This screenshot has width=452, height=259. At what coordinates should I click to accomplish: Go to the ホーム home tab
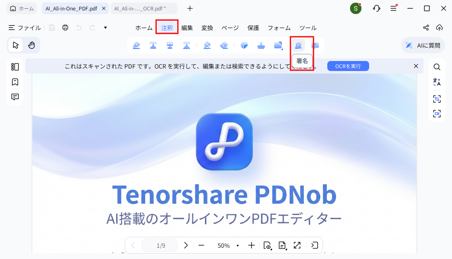click(22, 8)
